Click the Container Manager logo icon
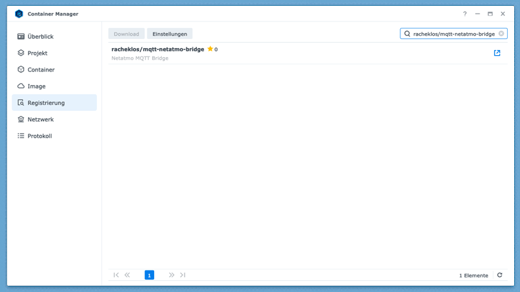This screenshot has height=292, width=520. point(19,14)
